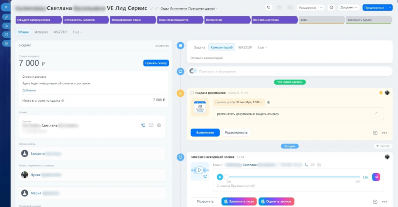Viewport: 398px width, 207px height.
Task: Open the more options dots on Выдача документов task
Action: click(384, 133)
